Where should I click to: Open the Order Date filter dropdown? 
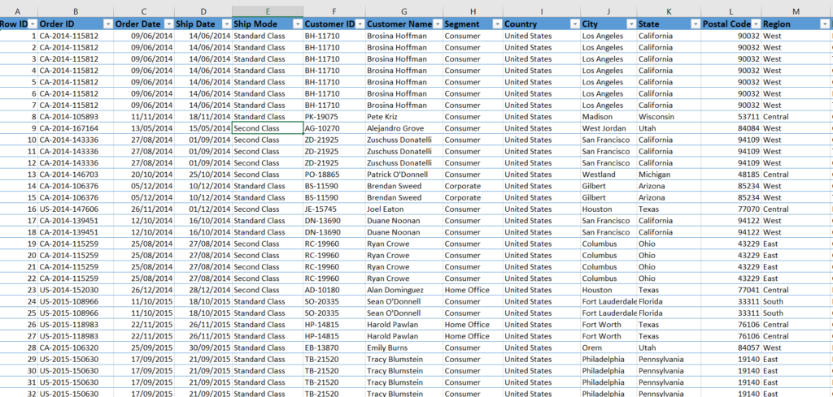click(168, 24)
